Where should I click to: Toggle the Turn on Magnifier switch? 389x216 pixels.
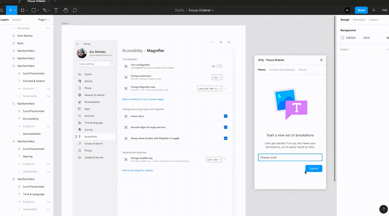tap(219, 66)
